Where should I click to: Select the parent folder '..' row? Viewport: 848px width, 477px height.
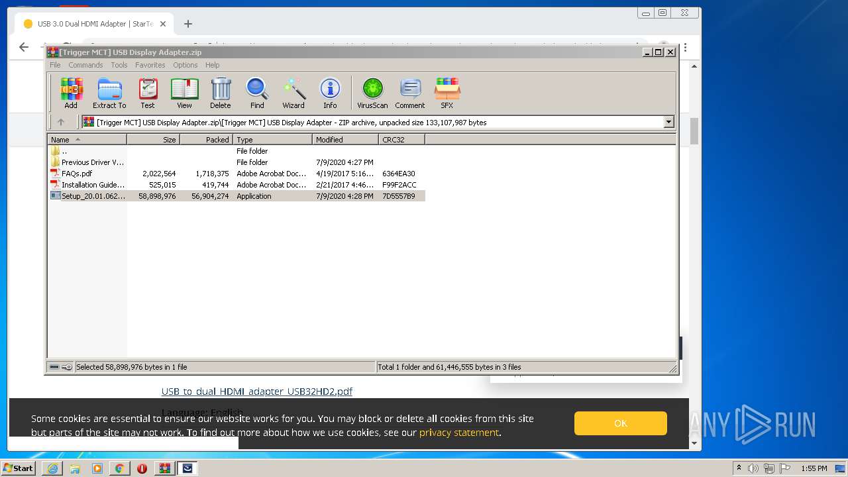pos(237,151)
